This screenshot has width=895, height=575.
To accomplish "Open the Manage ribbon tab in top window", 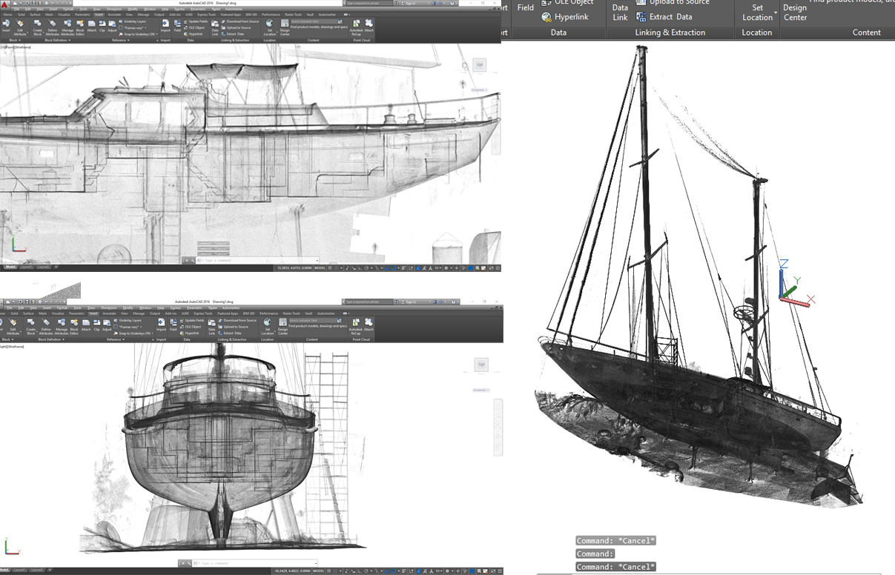I will point(143,15).
